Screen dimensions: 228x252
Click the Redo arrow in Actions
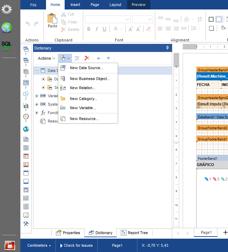tap(36, 24)
